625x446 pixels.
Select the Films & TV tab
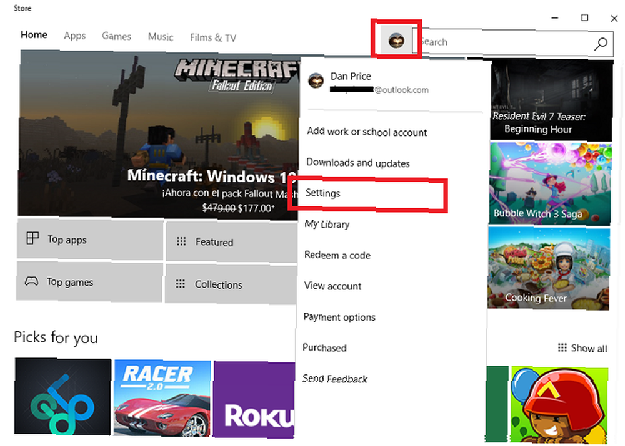[213, 38]
